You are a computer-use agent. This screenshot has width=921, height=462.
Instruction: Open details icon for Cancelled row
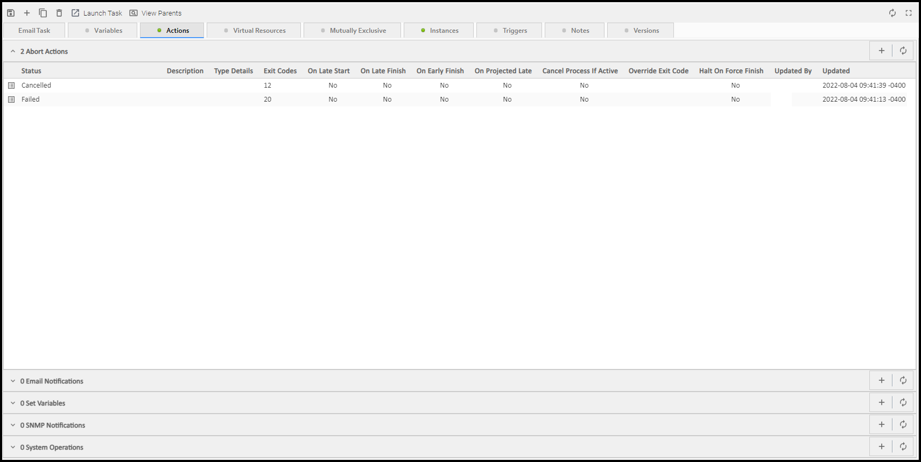click(x=11, y=86)
